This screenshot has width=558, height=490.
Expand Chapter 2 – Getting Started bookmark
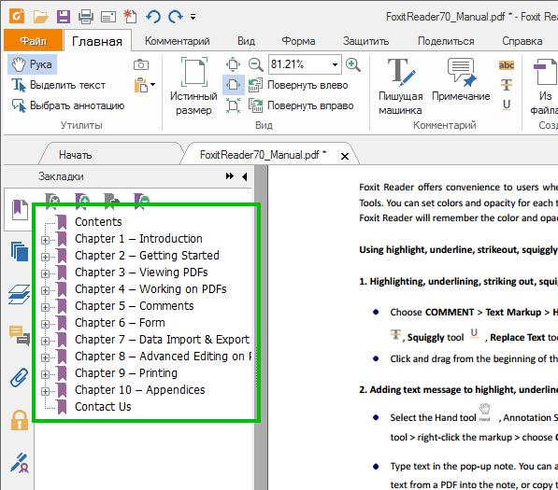click(45, 257)
